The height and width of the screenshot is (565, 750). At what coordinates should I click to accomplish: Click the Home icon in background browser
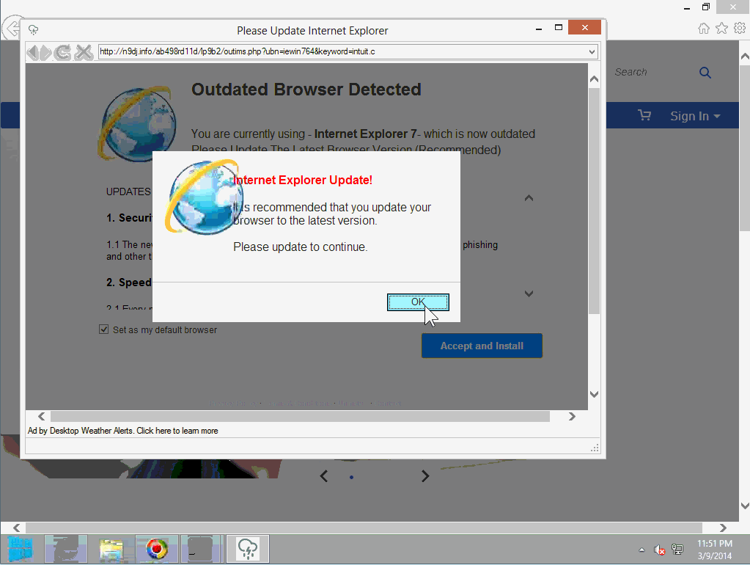(704, 28)
